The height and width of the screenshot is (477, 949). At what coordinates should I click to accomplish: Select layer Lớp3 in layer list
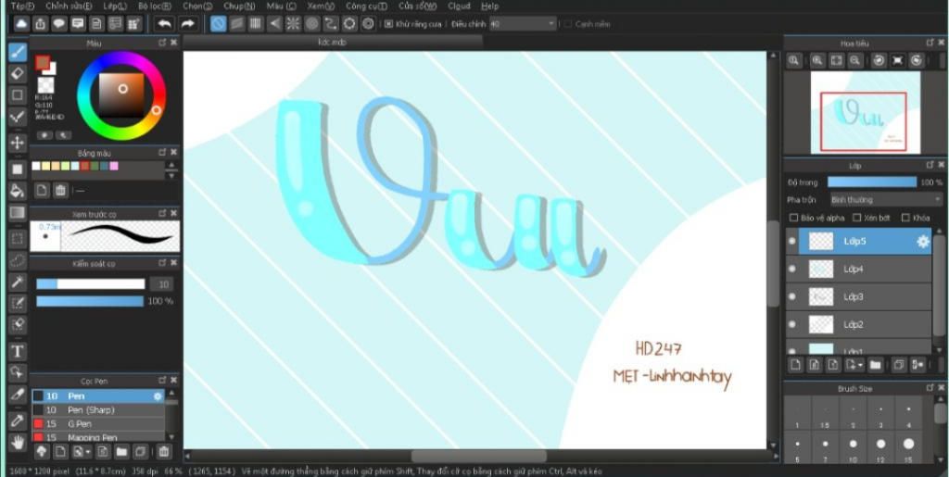[x=858, y=296]
